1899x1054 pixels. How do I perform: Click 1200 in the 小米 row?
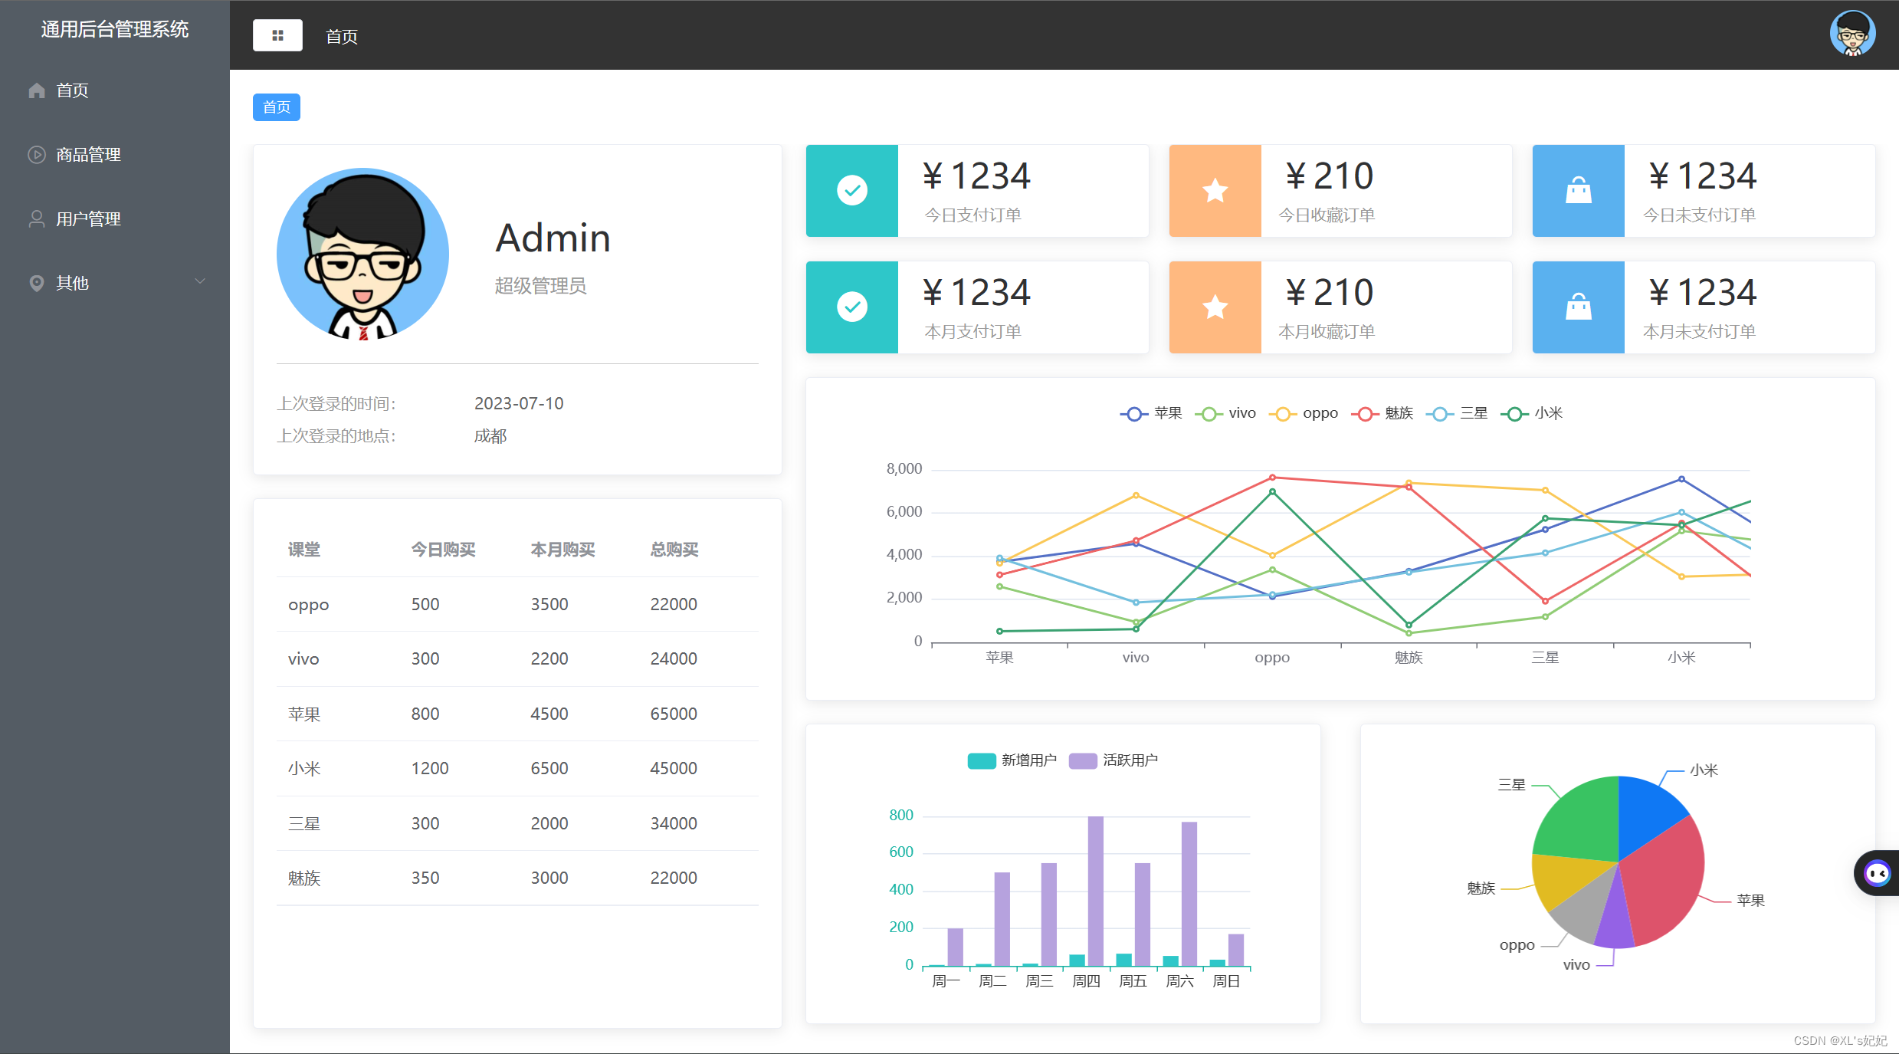tap(430, 769)
